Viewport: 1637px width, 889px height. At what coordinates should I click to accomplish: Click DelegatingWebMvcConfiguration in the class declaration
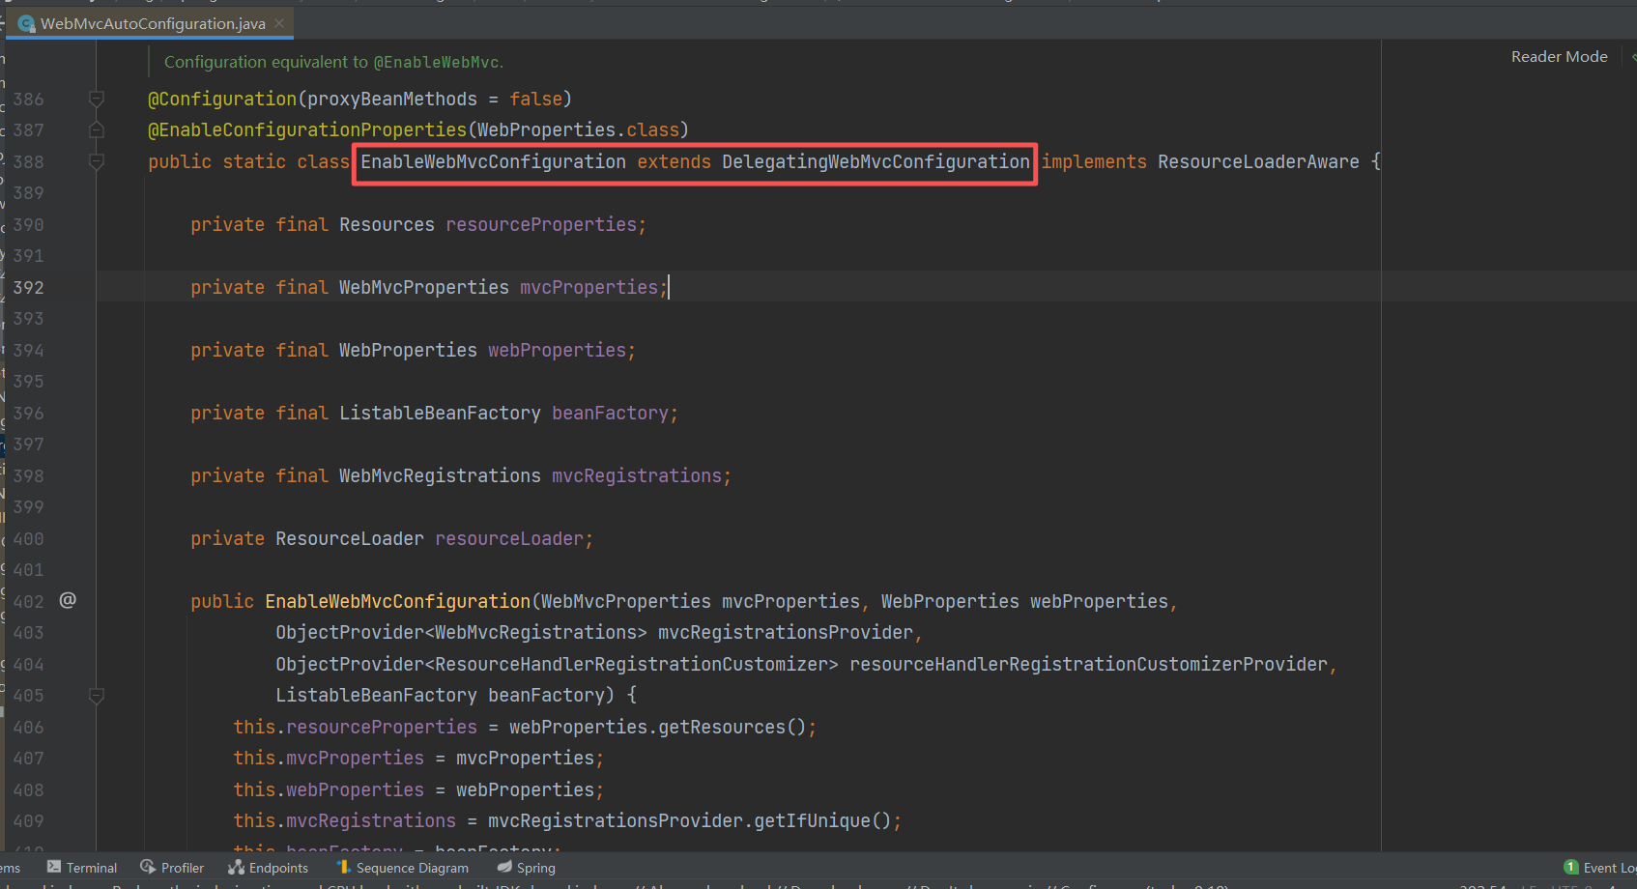tap(876, 161)
